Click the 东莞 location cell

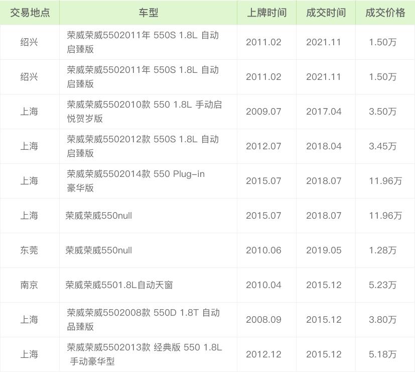(29, 250)
